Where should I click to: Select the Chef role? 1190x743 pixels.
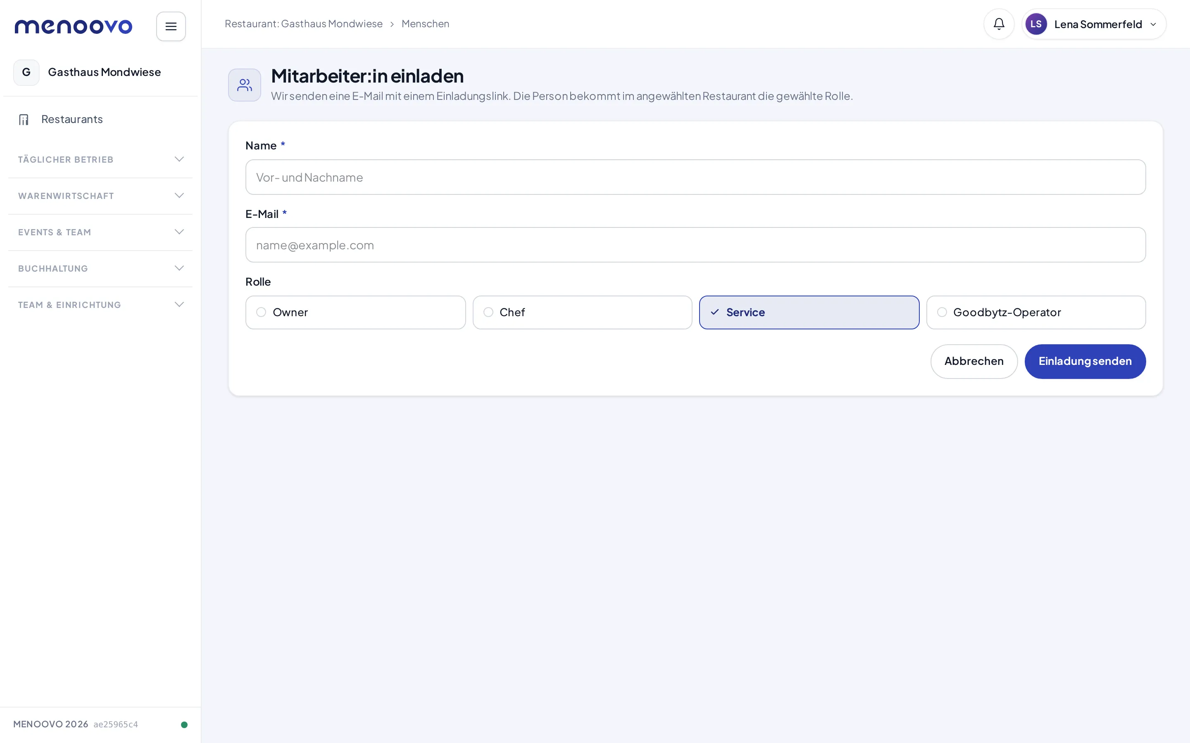[x=582, y=312]
